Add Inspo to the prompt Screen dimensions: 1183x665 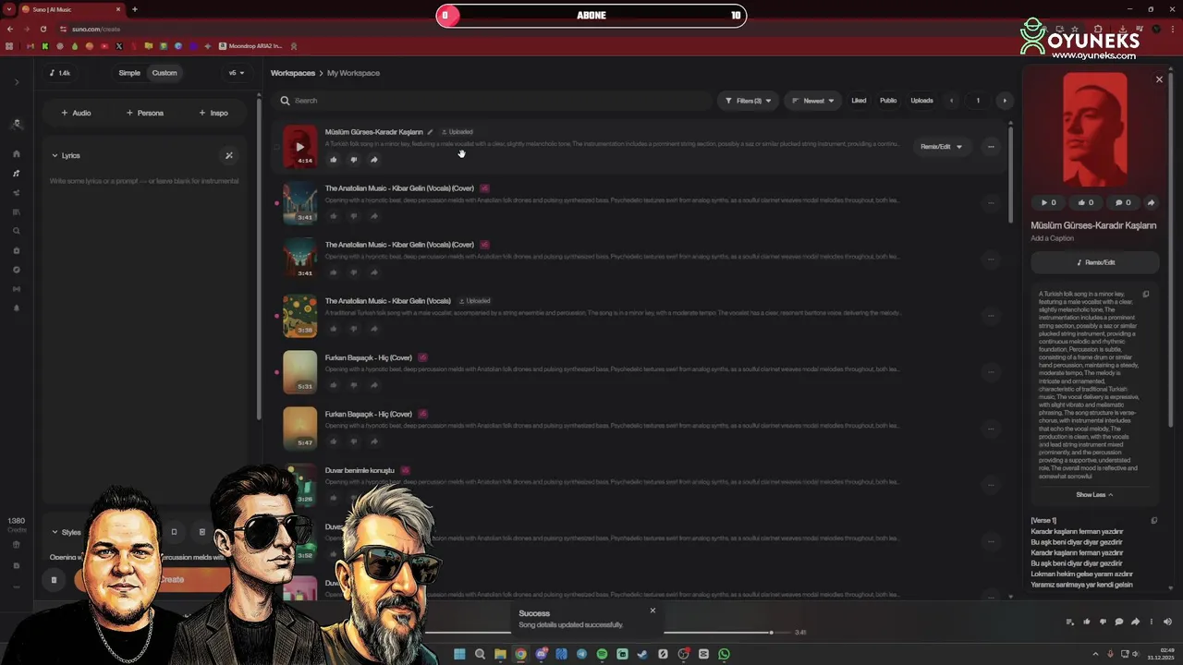pos(213,113)
